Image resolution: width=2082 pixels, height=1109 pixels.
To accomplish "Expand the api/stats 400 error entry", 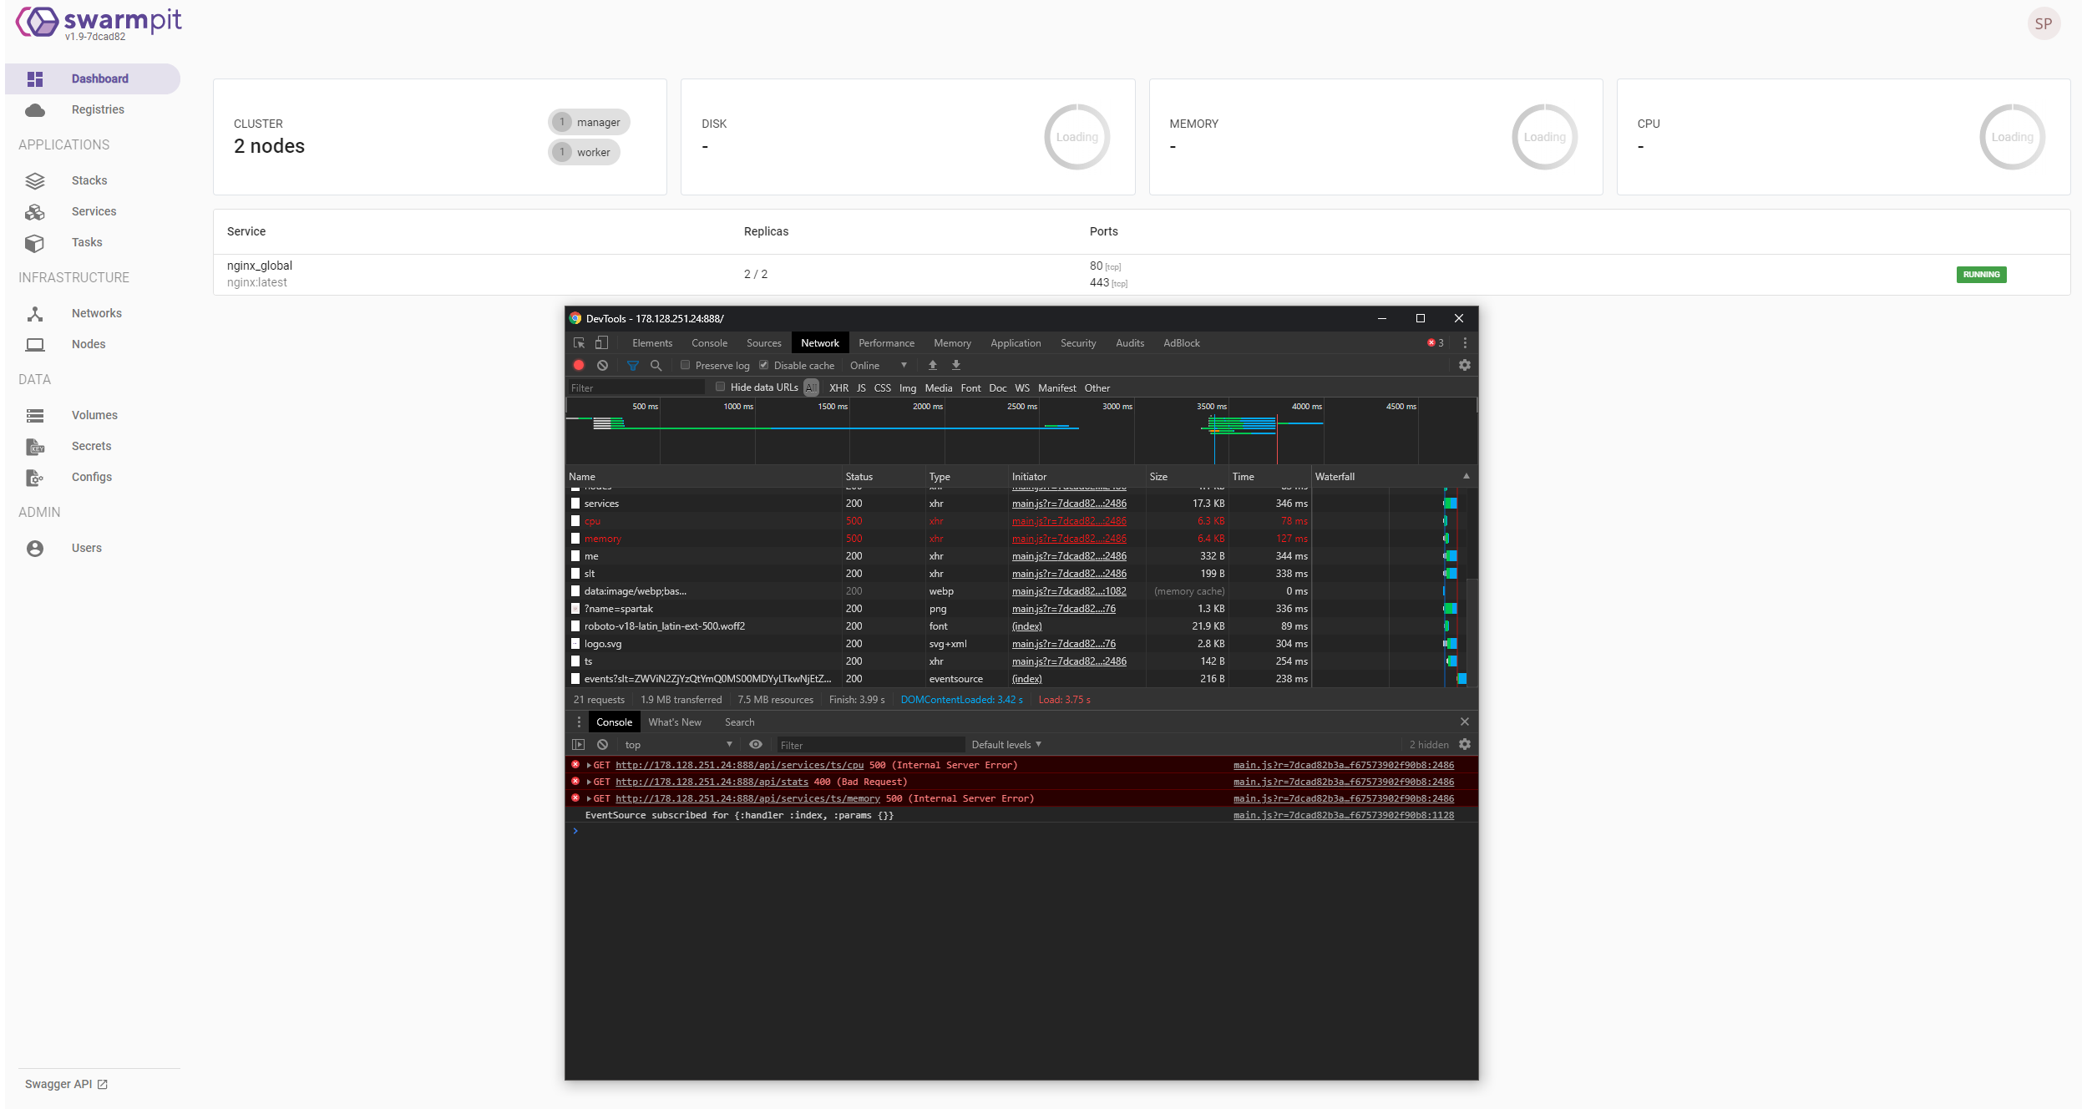I will tap(589, 782).
